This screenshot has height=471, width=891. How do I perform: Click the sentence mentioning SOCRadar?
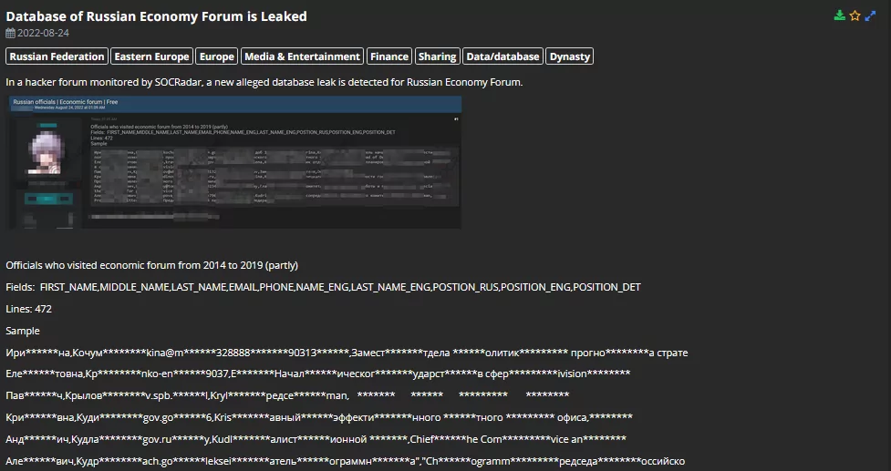click(x=264, y=82)
